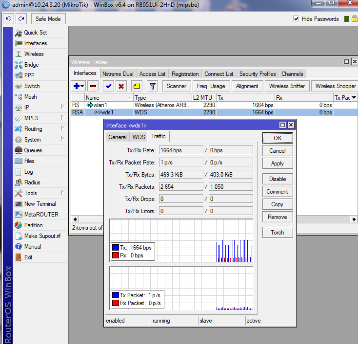This screenshot has width=358, height=344.
Task: Click the red X disable icon
Action: pos(121,86)
